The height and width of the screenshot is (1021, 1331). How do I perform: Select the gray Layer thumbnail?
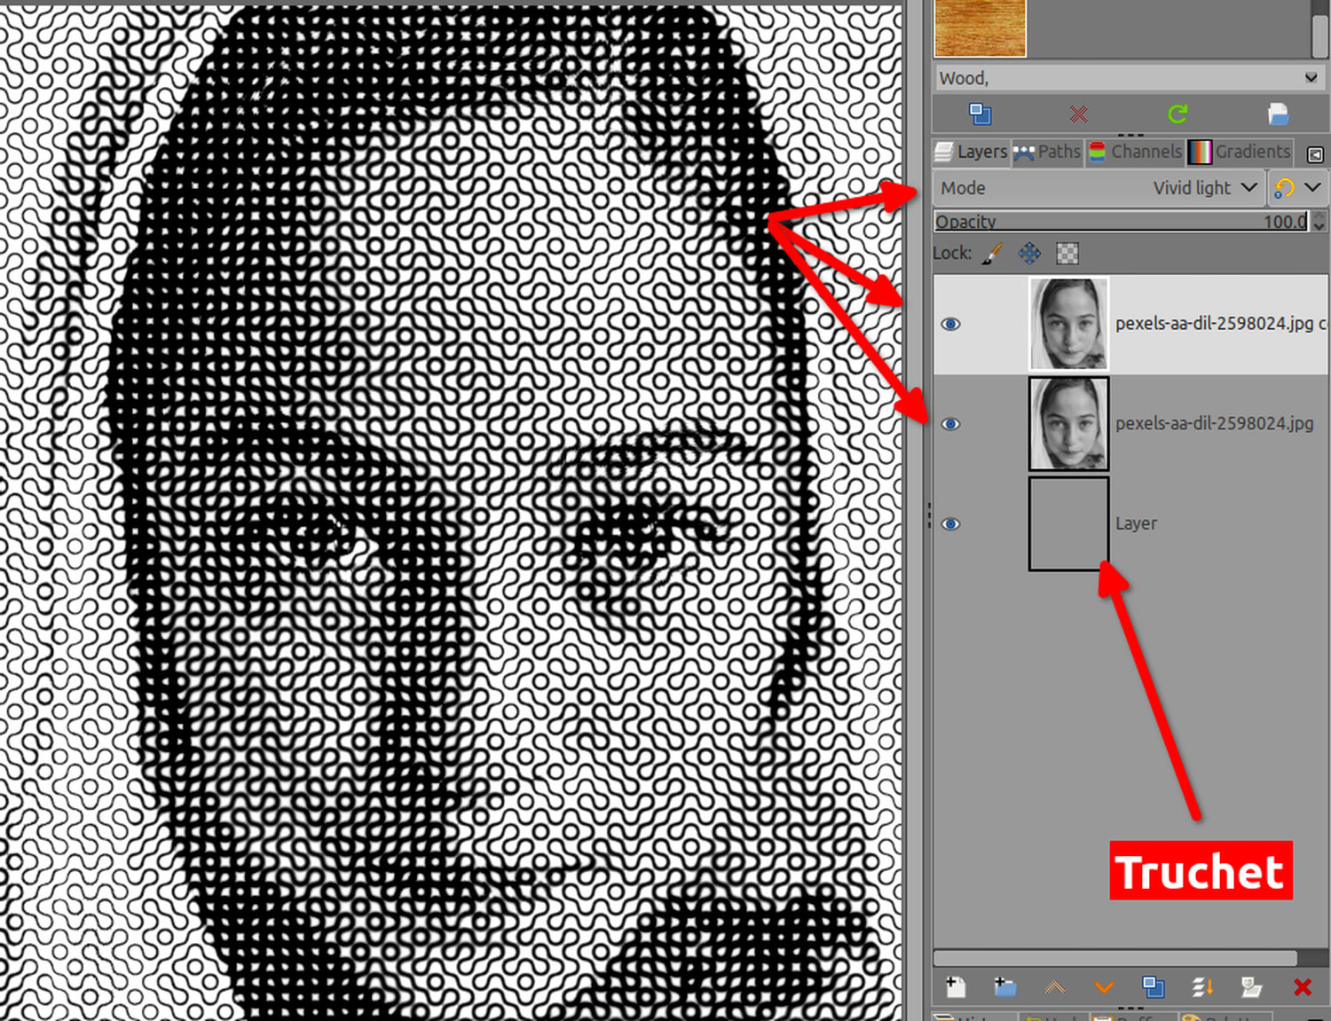[x=1068, y=524]
